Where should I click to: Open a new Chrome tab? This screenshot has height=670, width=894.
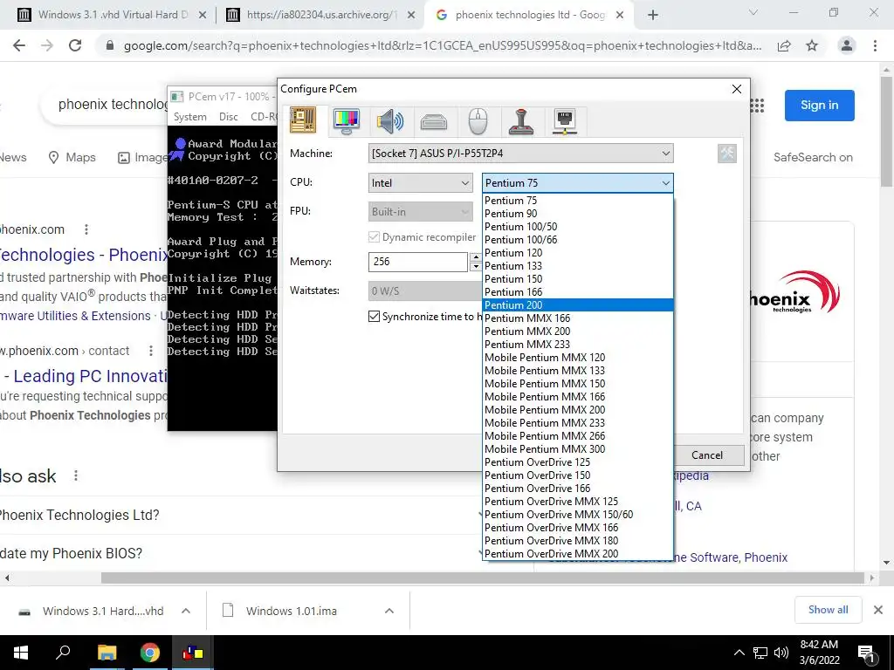tap(653, 16)
